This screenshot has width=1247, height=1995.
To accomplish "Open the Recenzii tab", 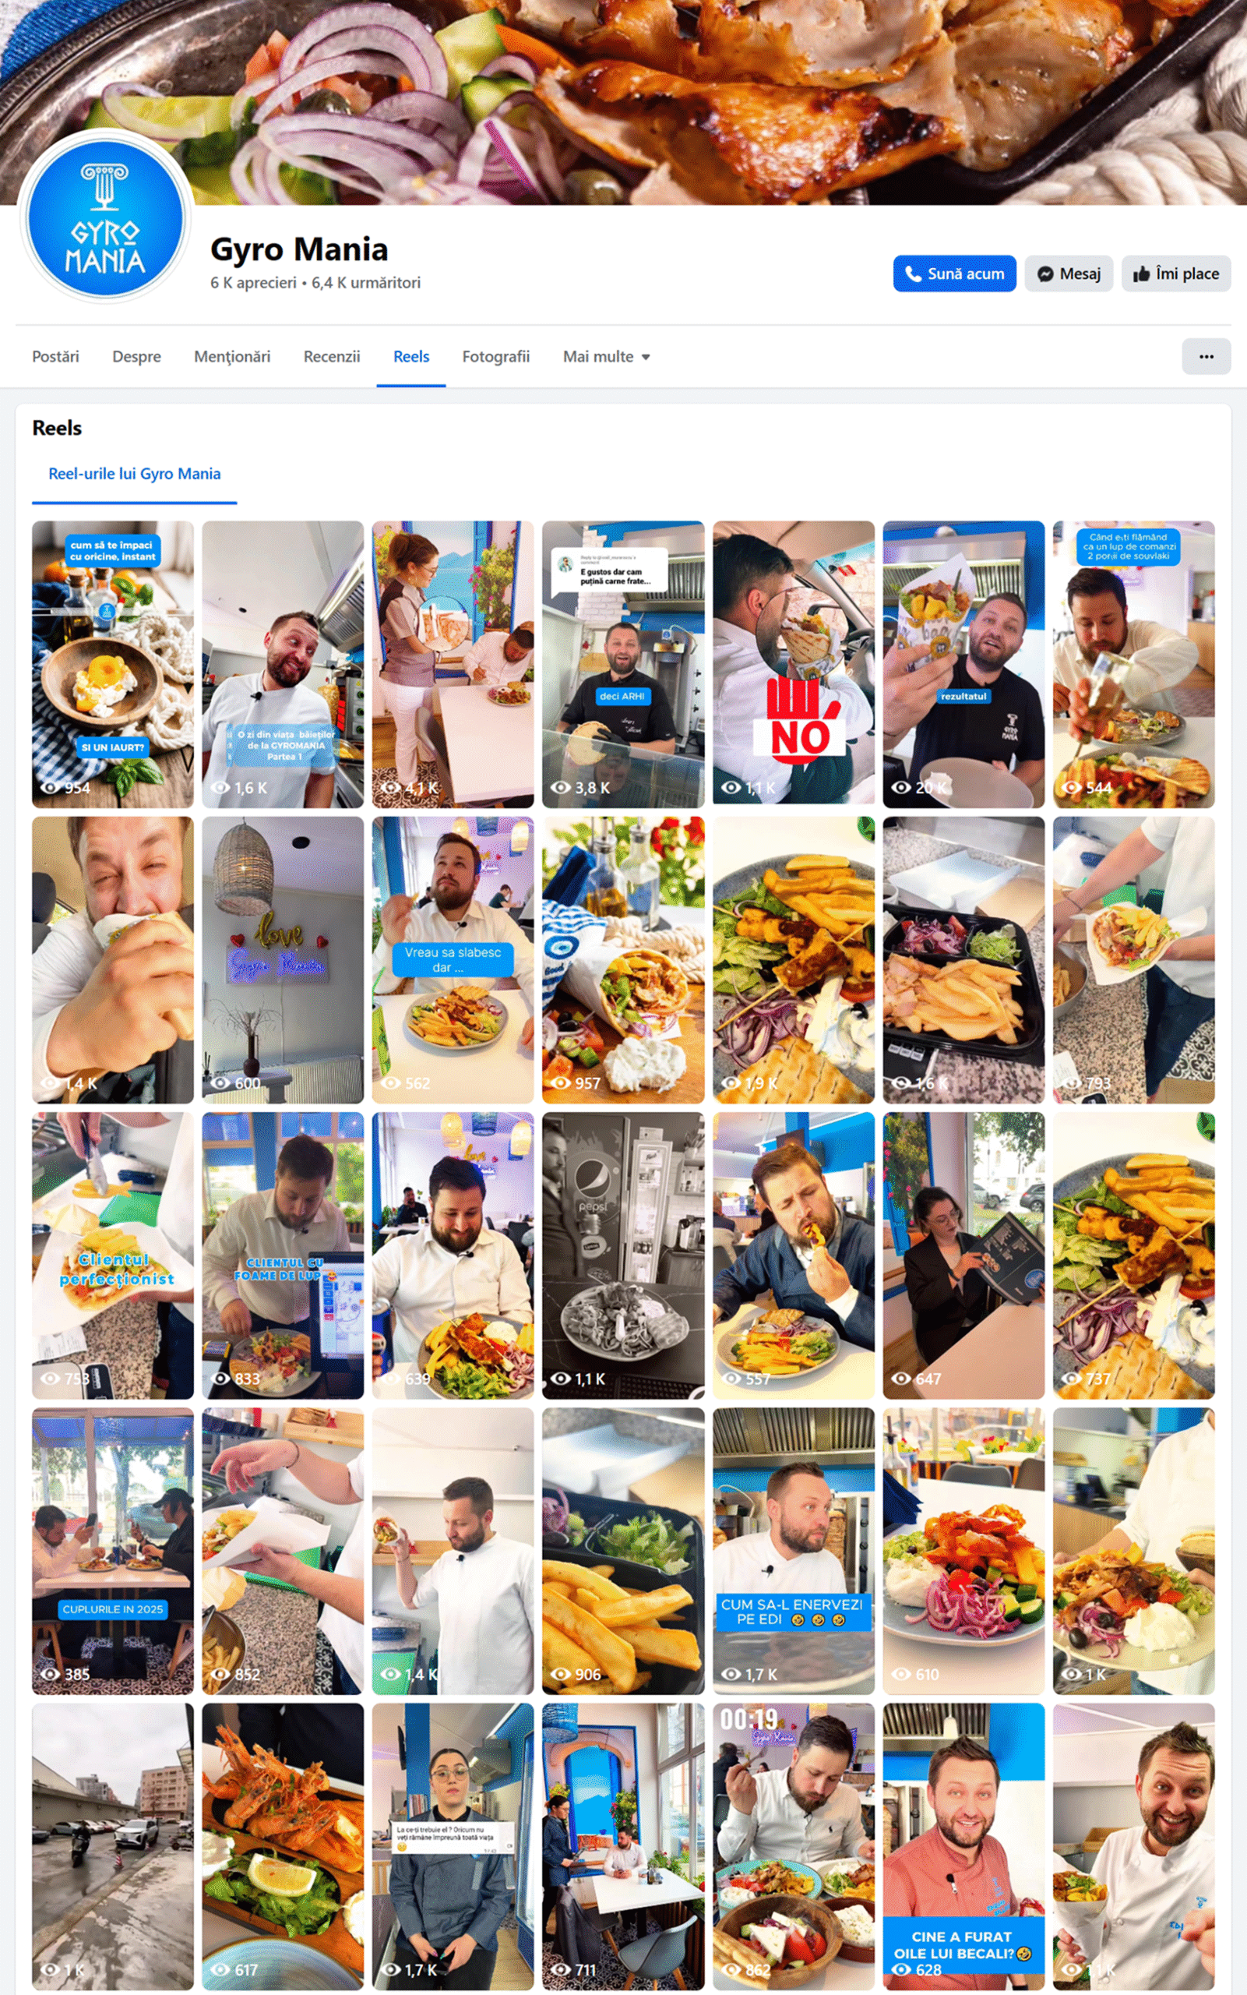I will pyautogui.click(x=332, y=356).
